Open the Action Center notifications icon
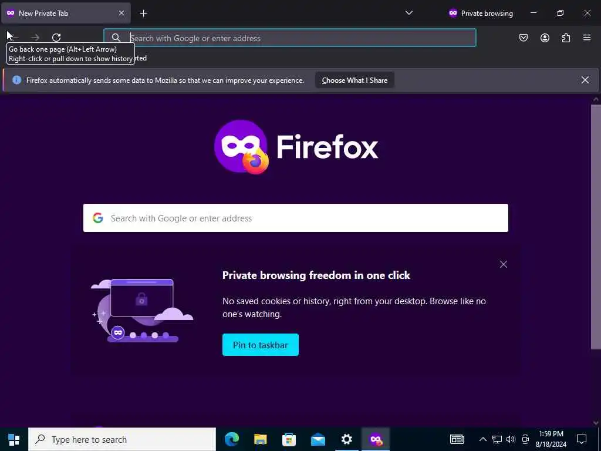 [582, 439]
